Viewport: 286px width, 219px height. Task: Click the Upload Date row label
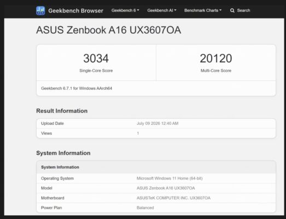[52, 123]
